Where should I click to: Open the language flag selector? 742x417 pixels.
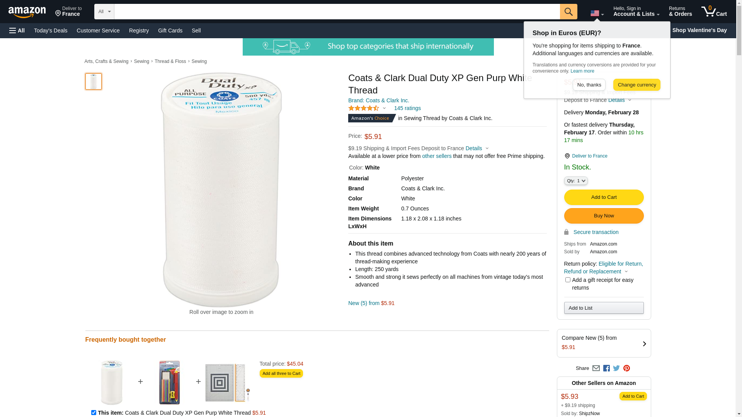click(597, 14)
